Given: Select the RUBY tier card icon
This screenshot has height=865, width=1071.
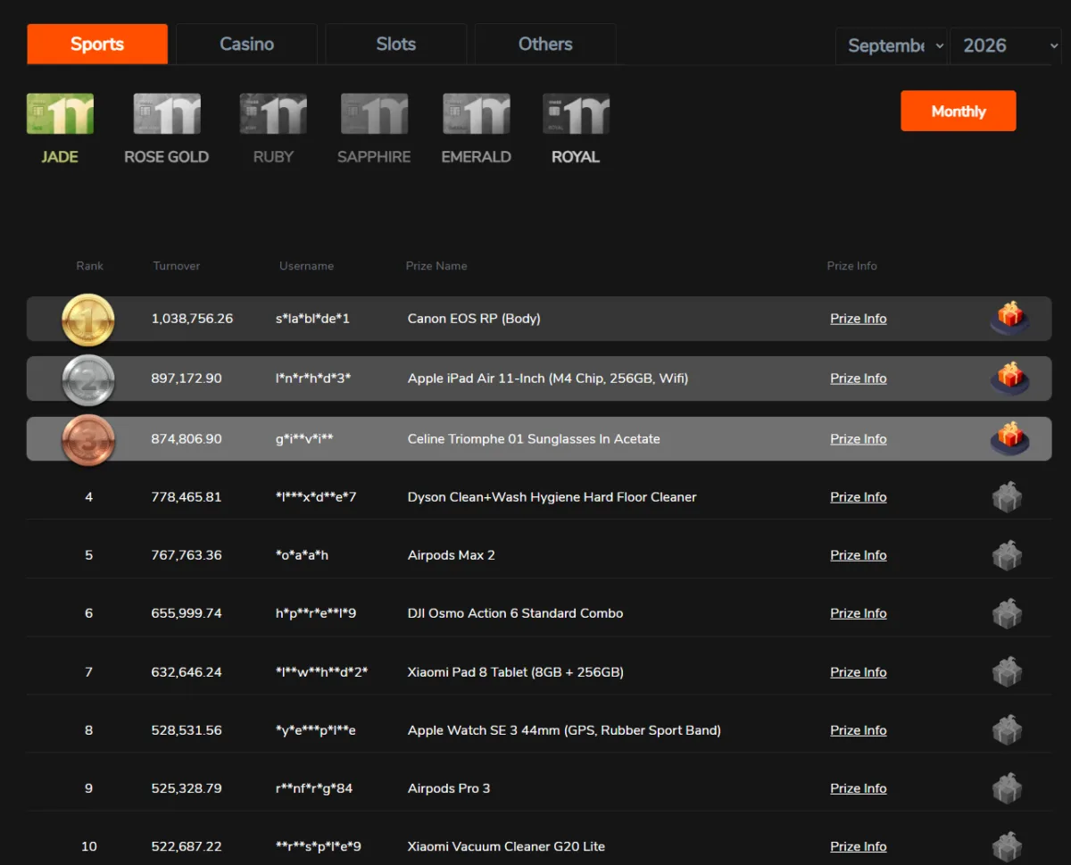Looking at the screenshot, I should click(x=273, y=114).
